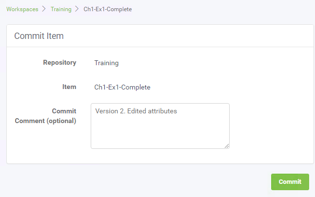Click the (optional) part of comment label
This screenshot has height=197, width=315.
(x=61, y=121)
